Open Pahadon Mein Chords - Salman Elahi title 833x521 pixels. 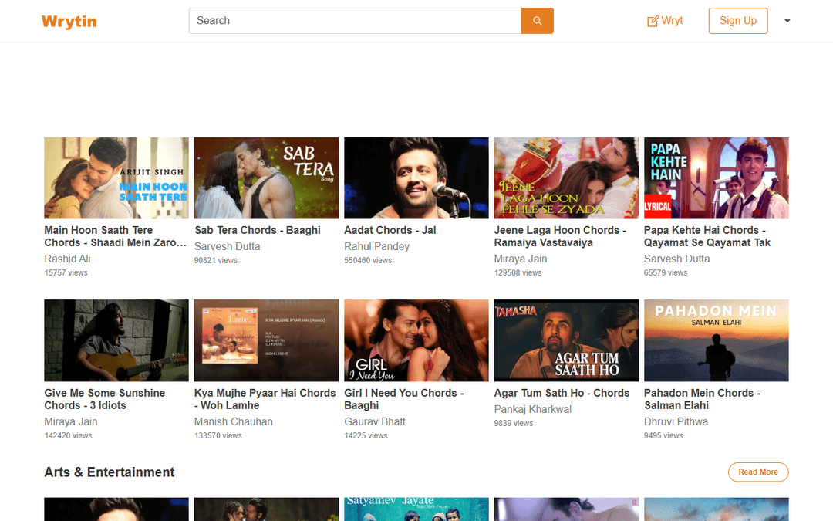tap(703, 399)
